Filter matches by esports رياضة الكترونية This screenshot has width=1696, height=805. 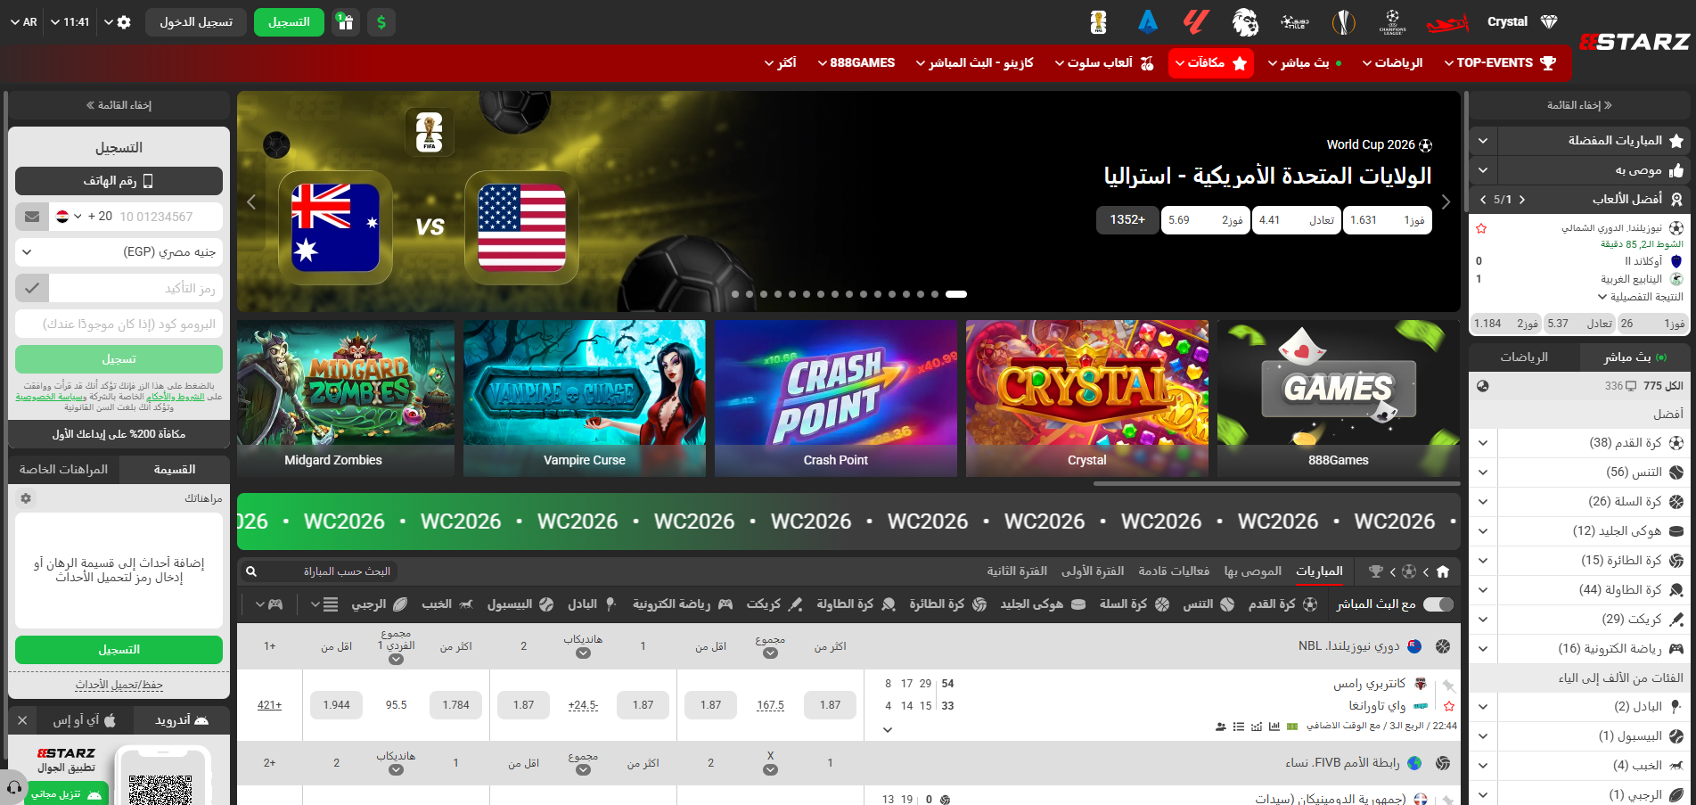(x=683, y=604)
